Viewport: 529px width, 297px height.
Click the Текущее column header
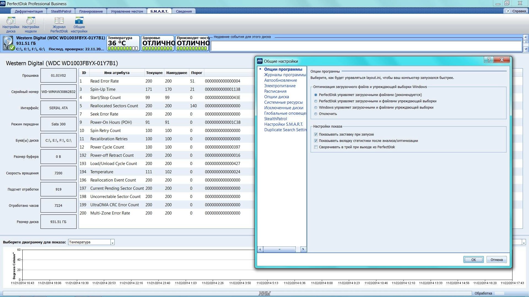[x=154, y=73]
